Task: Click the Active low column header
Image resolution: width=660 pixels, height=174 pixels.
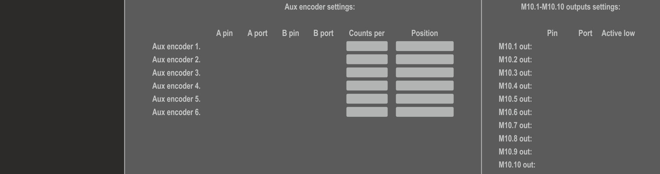Action: [x=618, y=33]
